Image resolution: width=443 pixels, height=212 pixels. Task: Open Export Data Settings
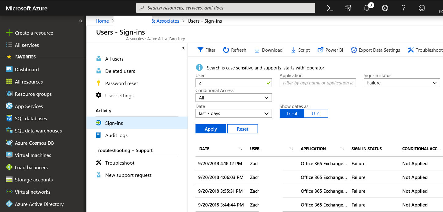pos(375,50)
